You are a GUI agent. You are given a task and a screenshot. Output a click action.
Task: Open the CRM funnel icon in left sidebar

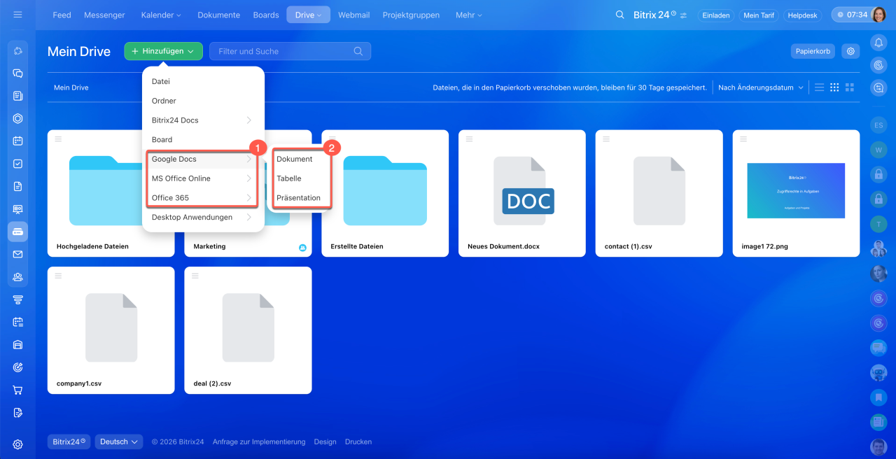[18, 299]
